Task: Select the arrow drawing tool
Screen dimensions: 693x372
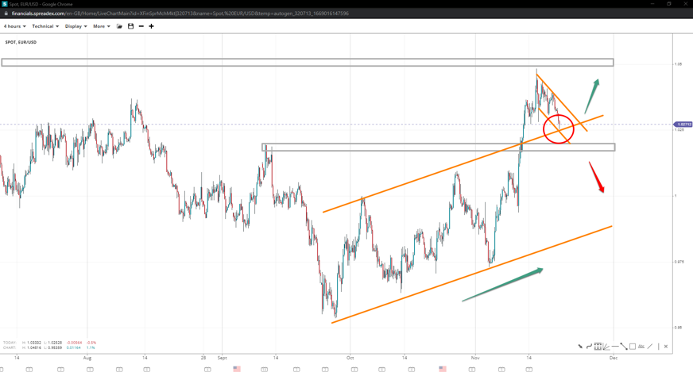Action: [580, 347]
